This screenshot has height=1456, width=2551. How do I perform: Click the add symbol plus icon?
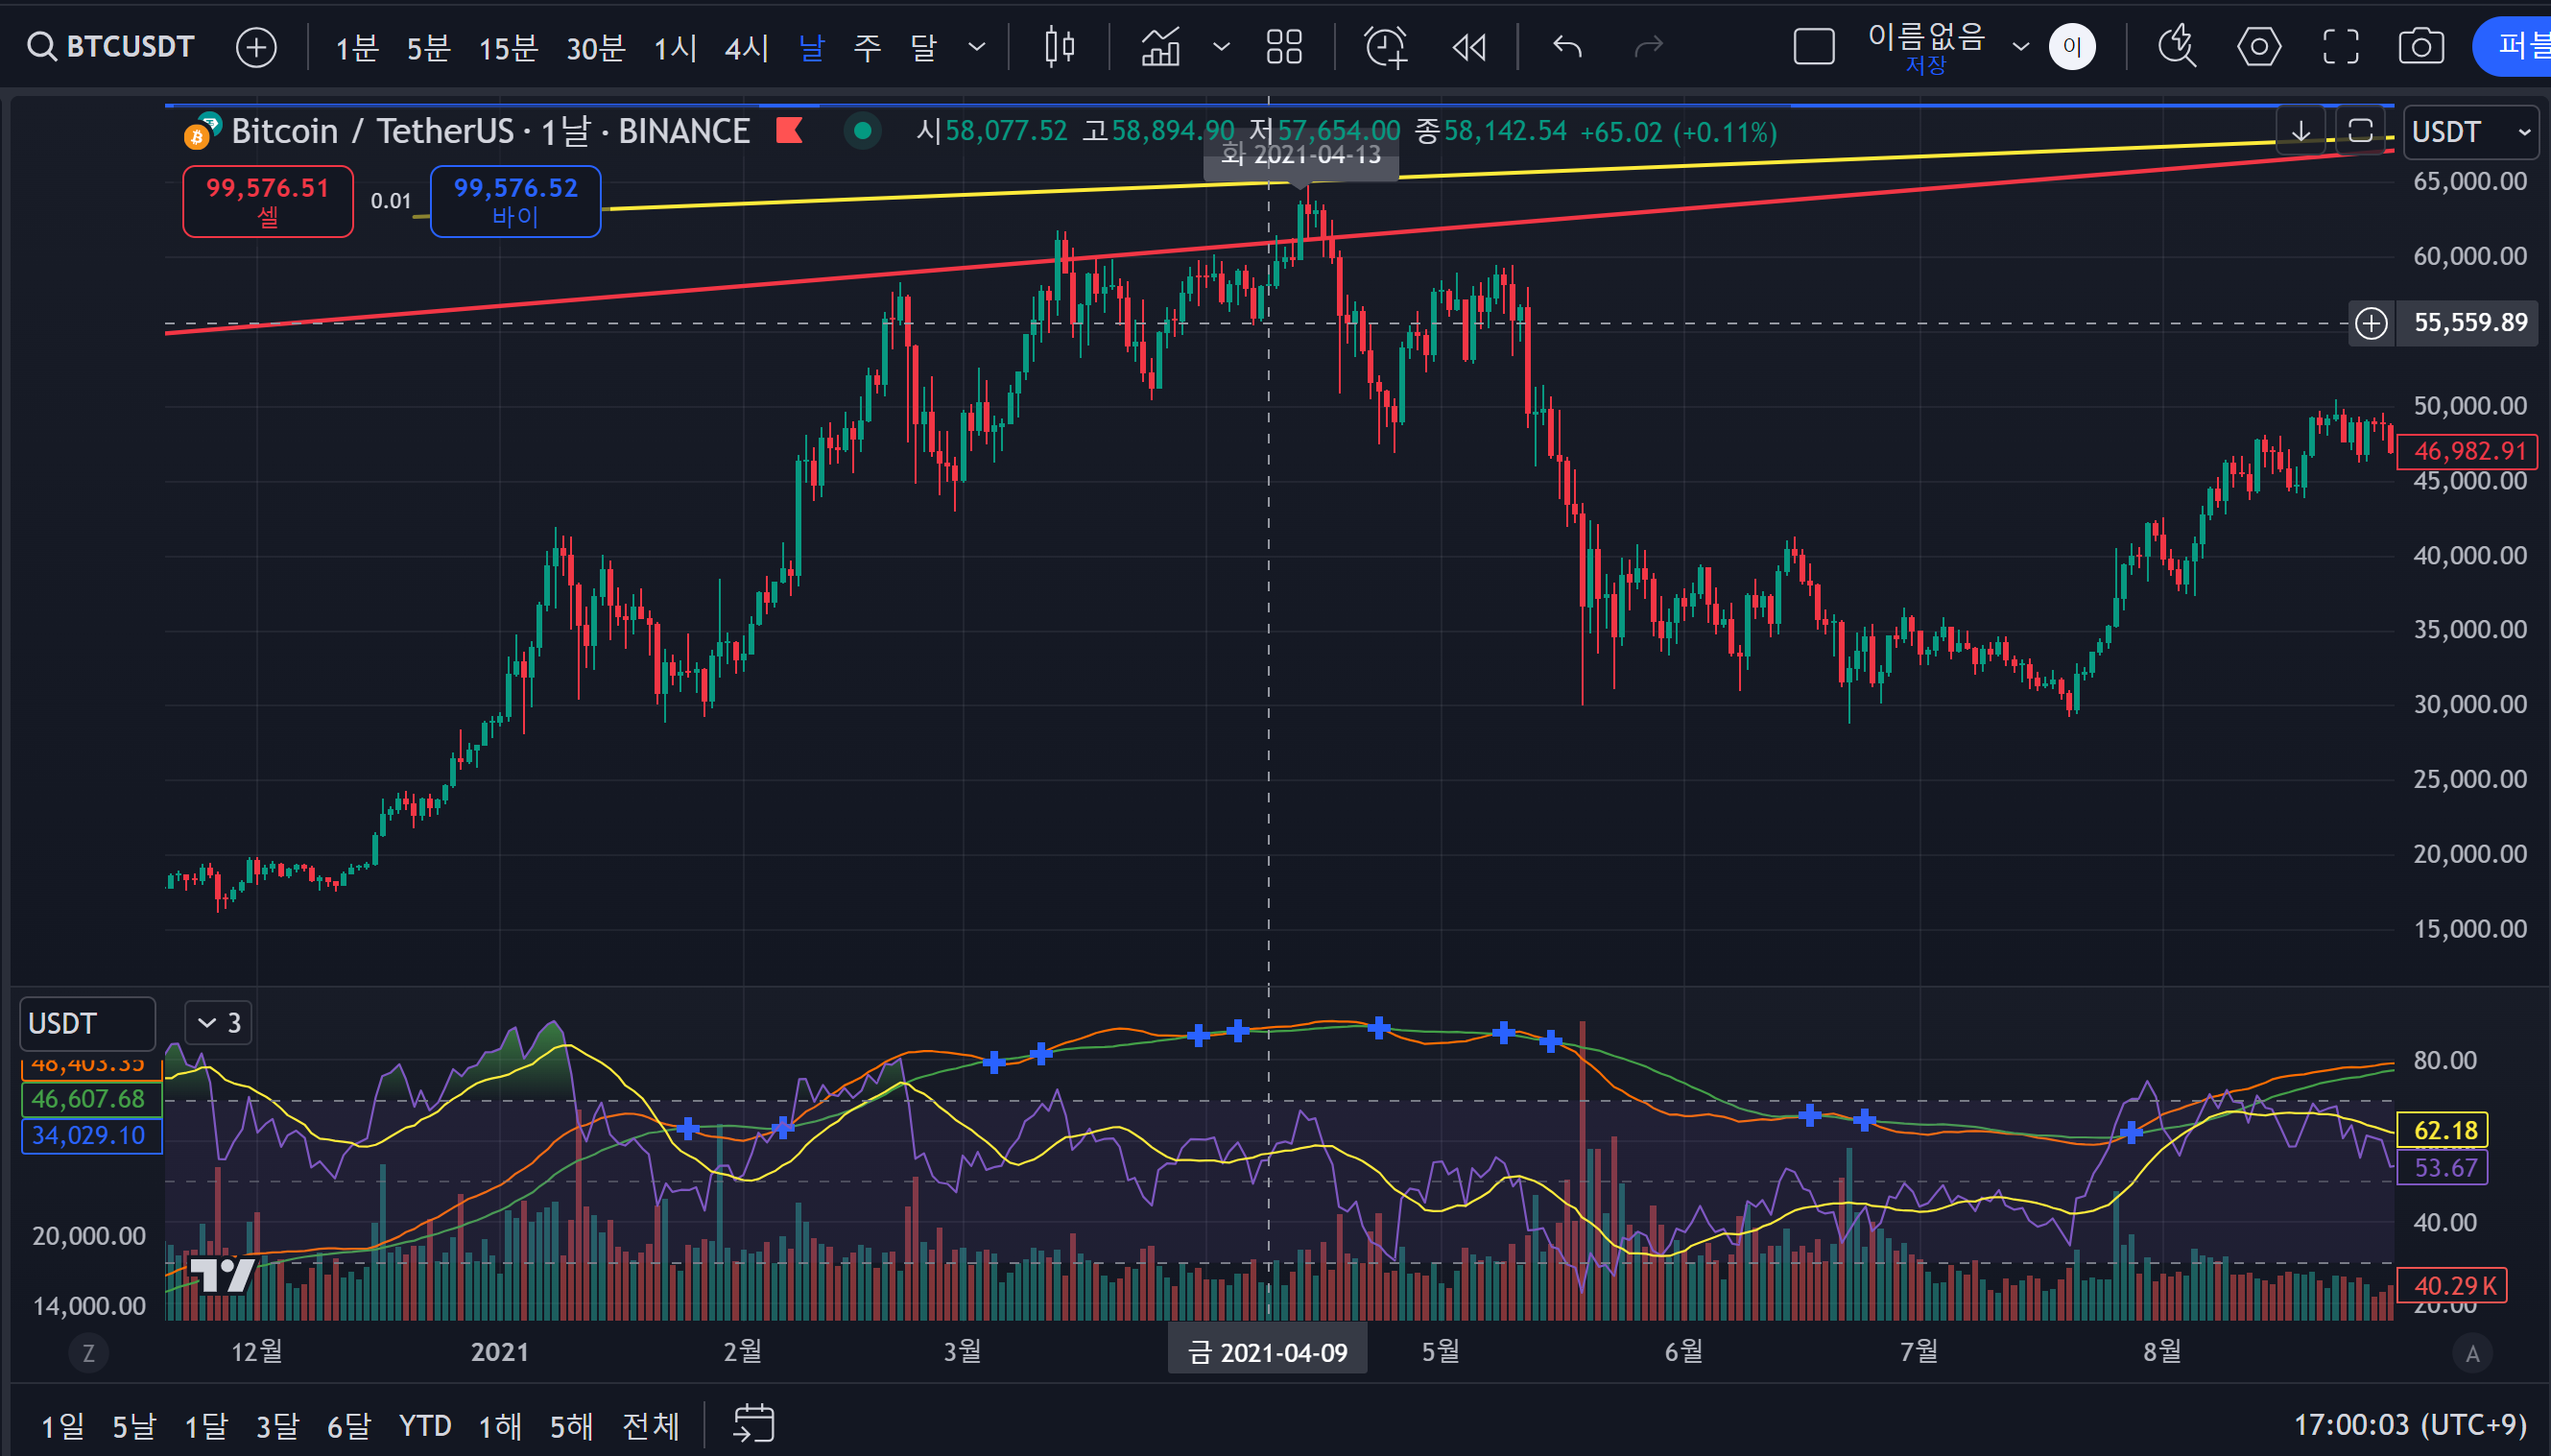coord(256,47)
